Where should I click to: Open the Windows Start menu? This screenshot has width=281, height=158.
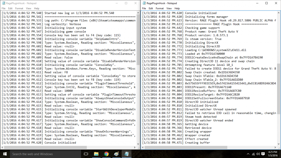[x=5, y=154]
